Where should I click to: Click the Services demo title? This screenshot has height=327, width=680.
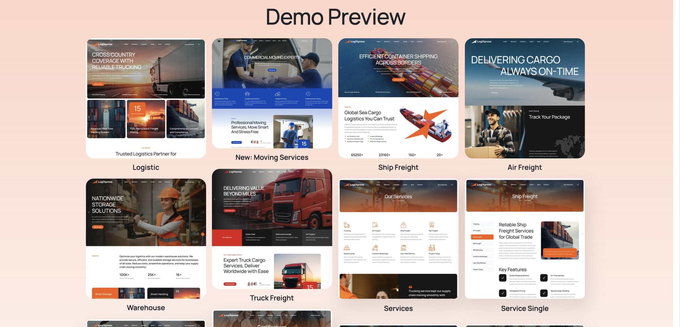398,308
